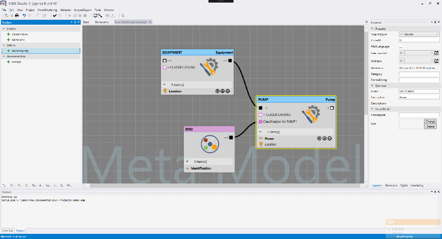
Task: Click the green plus next to MetaClass
Action: click(8, 40)
